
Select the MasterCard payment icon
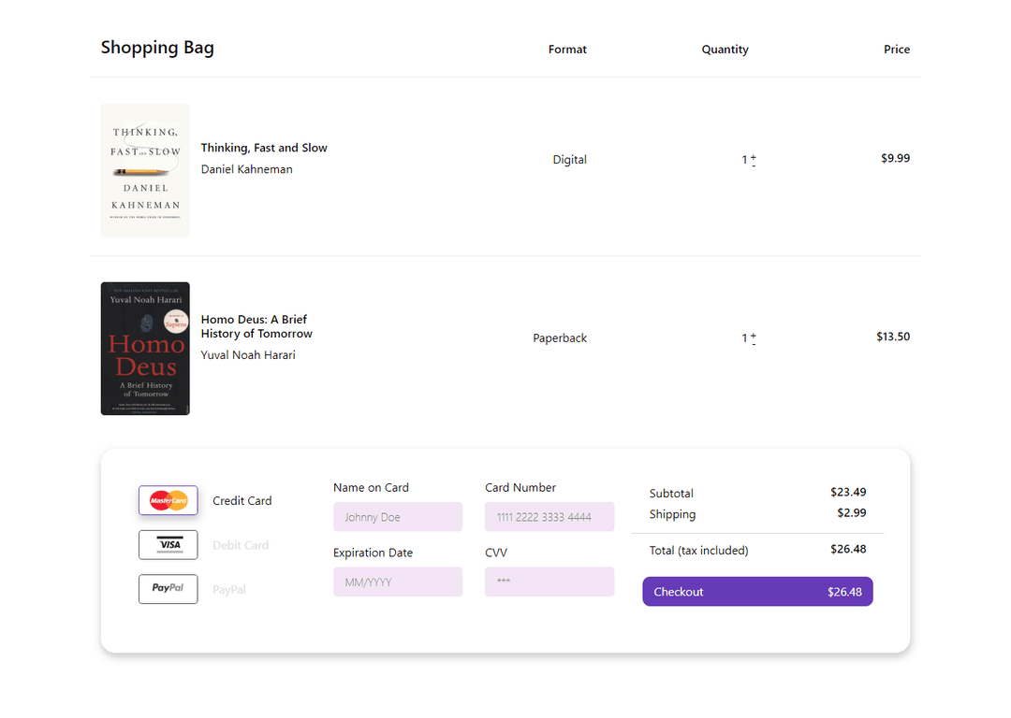pyautogui.click(x=168, y=500)
